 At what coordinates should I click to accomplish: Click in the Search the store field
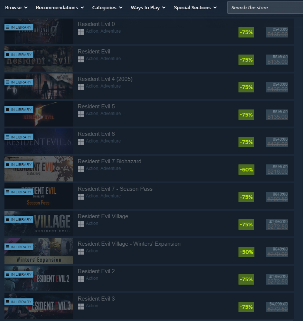(265, 7)
